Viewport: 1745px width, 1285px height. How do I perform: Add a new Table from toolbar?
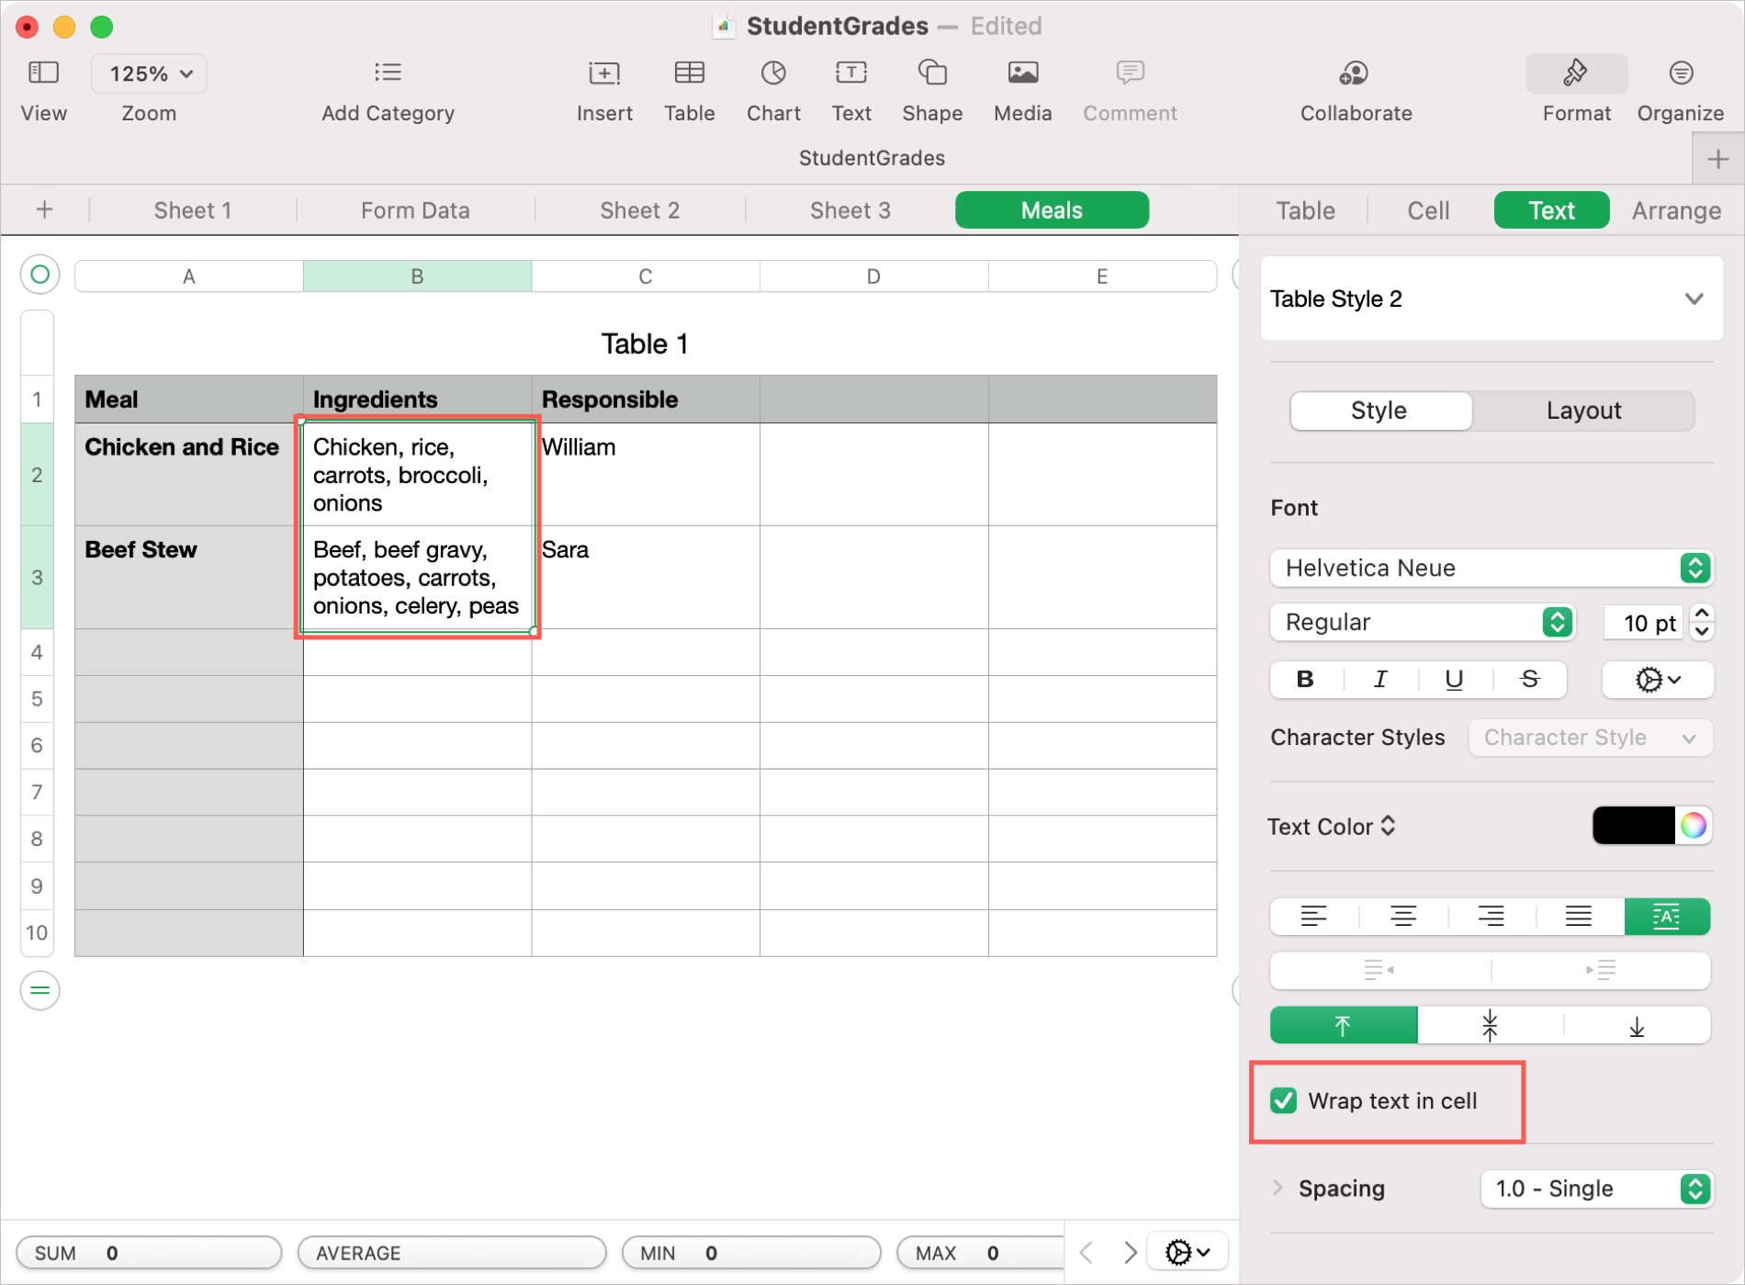[x=690, y=73]
